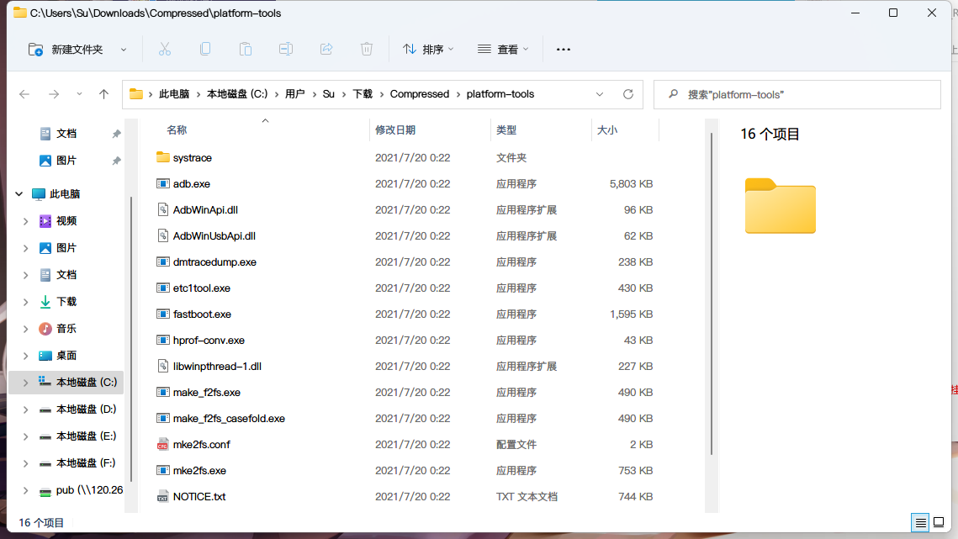Viewport: 958px width, 539px height.
Task: Open the address bar history dropdown
Action: tap(600, 94)
